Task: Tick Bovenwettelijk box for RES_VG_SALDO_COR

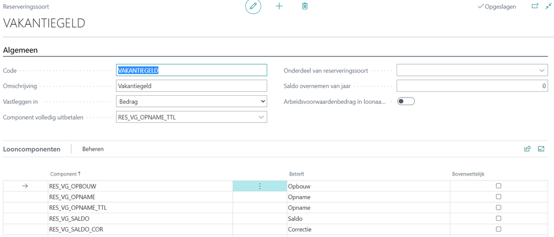Action: pyautogui.click(x=499, y=229)
